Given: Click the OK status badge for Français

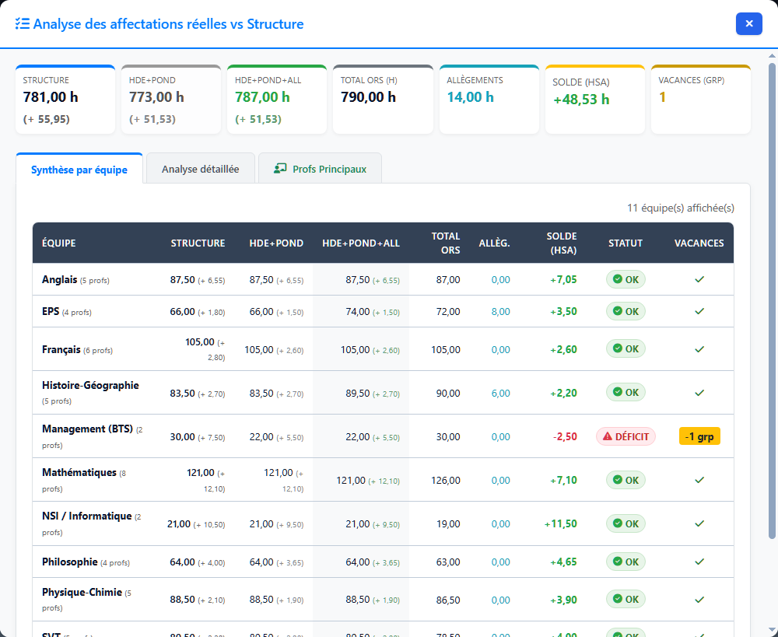Looking at the screenshot, I should click(626, 348).
